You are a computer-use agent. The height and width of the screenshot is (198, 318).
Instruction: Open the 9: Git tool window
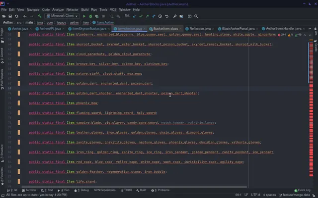pyautogui.click(x=12, y=190)
